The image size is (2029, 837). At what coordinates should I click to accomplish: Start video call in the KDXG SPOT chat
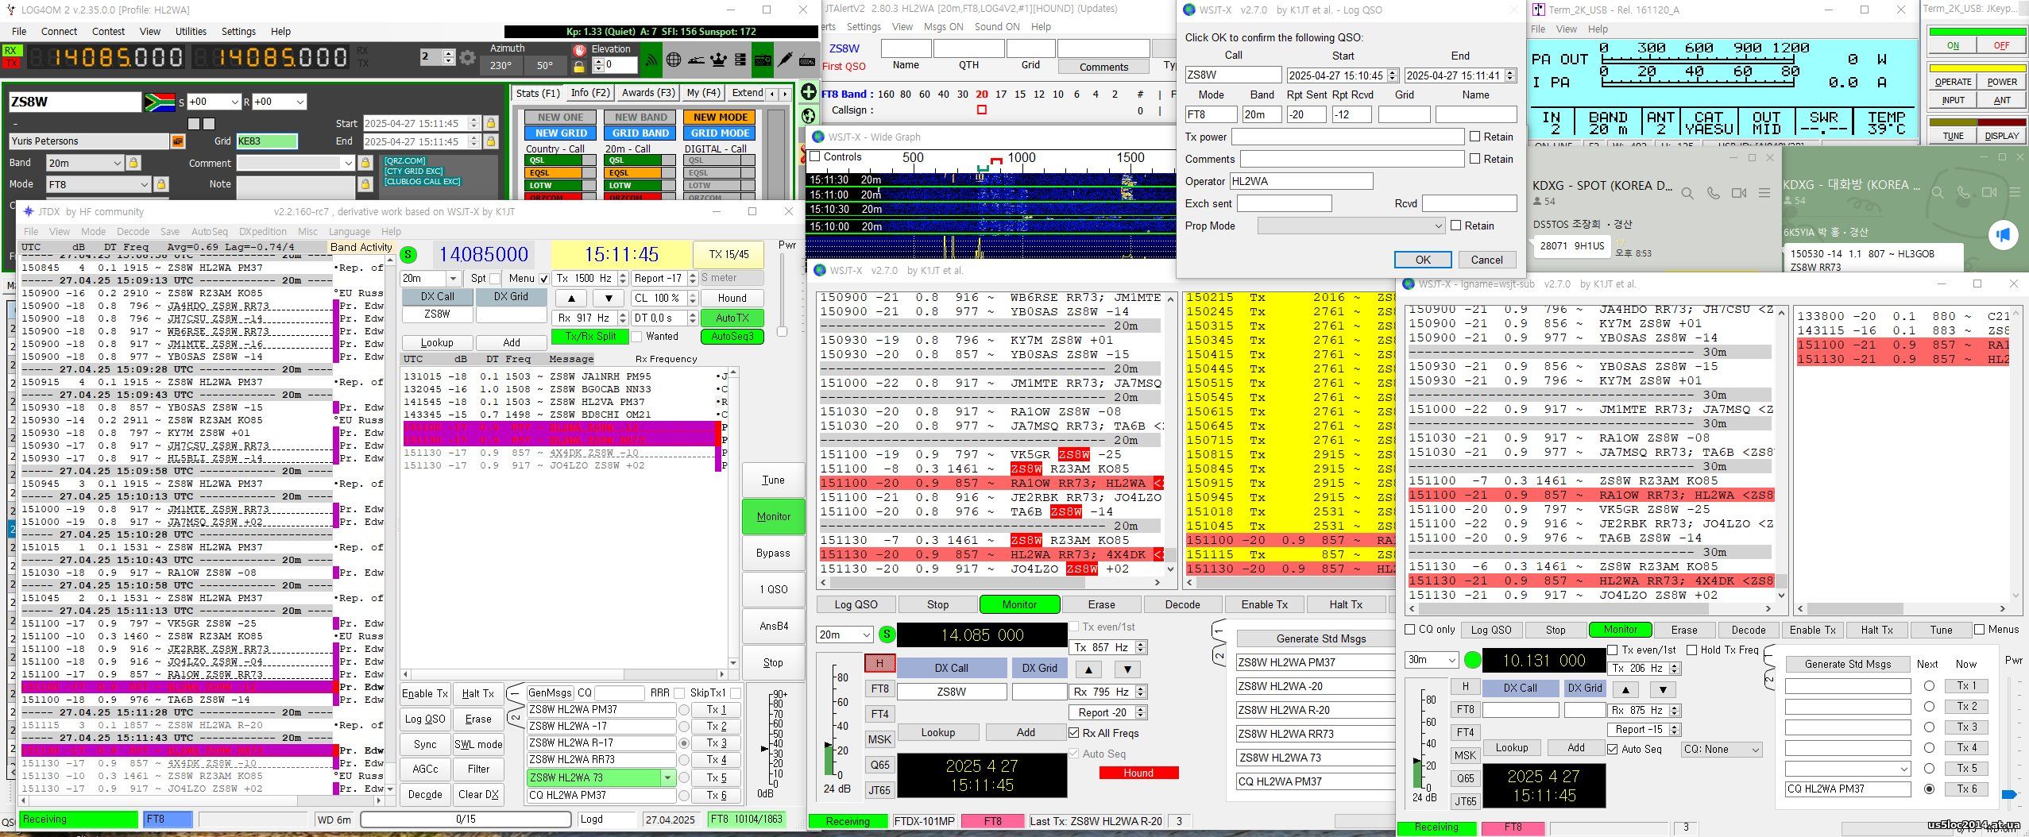point(1739,193)
